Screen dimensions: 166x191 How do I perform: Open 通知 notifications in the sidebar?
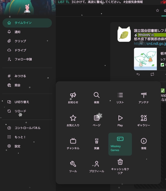[27, 32]
